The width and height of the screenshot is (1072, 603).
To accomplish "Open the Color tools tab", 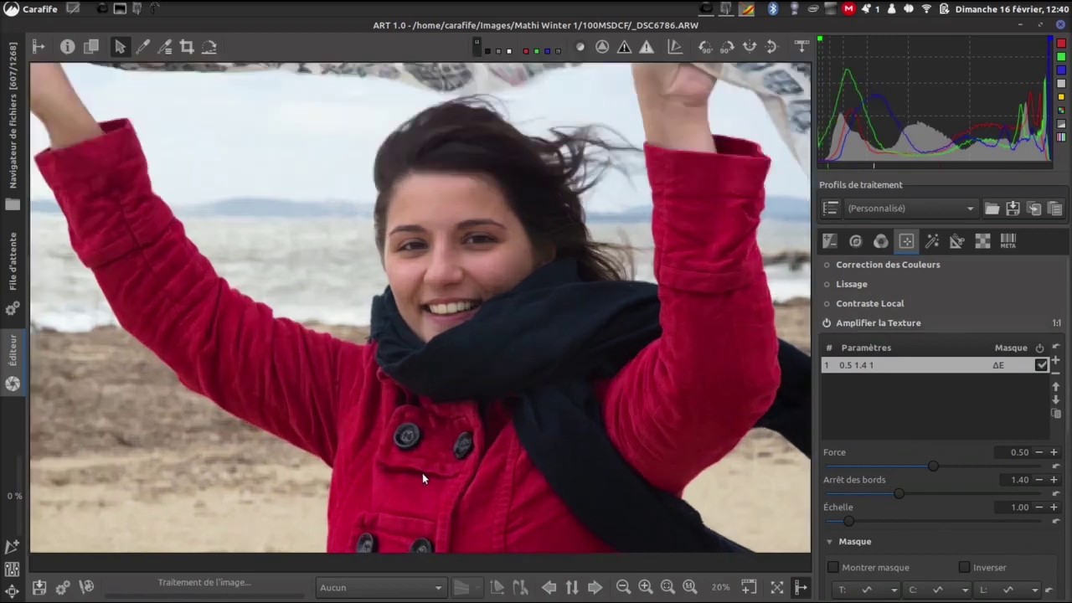I will (x=880, y=241).
